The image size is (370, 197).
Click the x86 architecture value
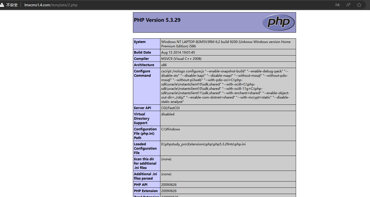pyautogui.click(x=164, y=65)
